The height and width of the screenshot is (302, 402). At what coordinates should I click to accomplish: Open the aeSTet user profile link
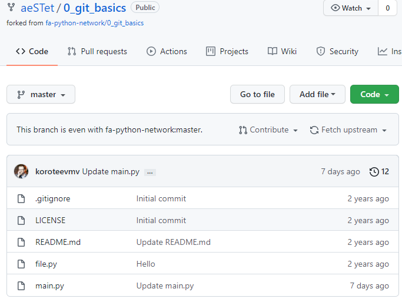coord(38,8)
